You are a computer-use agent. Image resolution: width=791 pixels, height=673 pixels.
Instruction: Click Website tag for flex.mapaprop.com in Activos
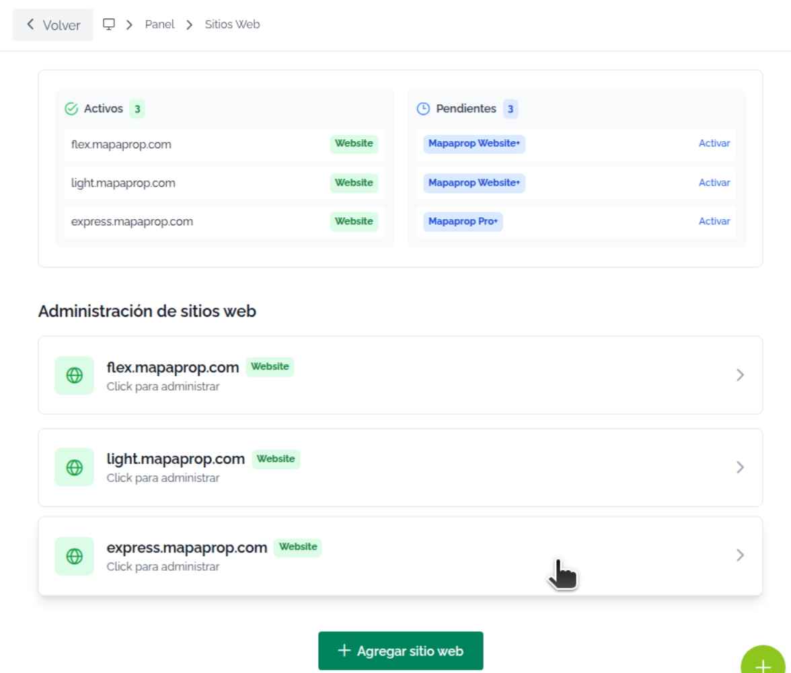coord(354,144)
